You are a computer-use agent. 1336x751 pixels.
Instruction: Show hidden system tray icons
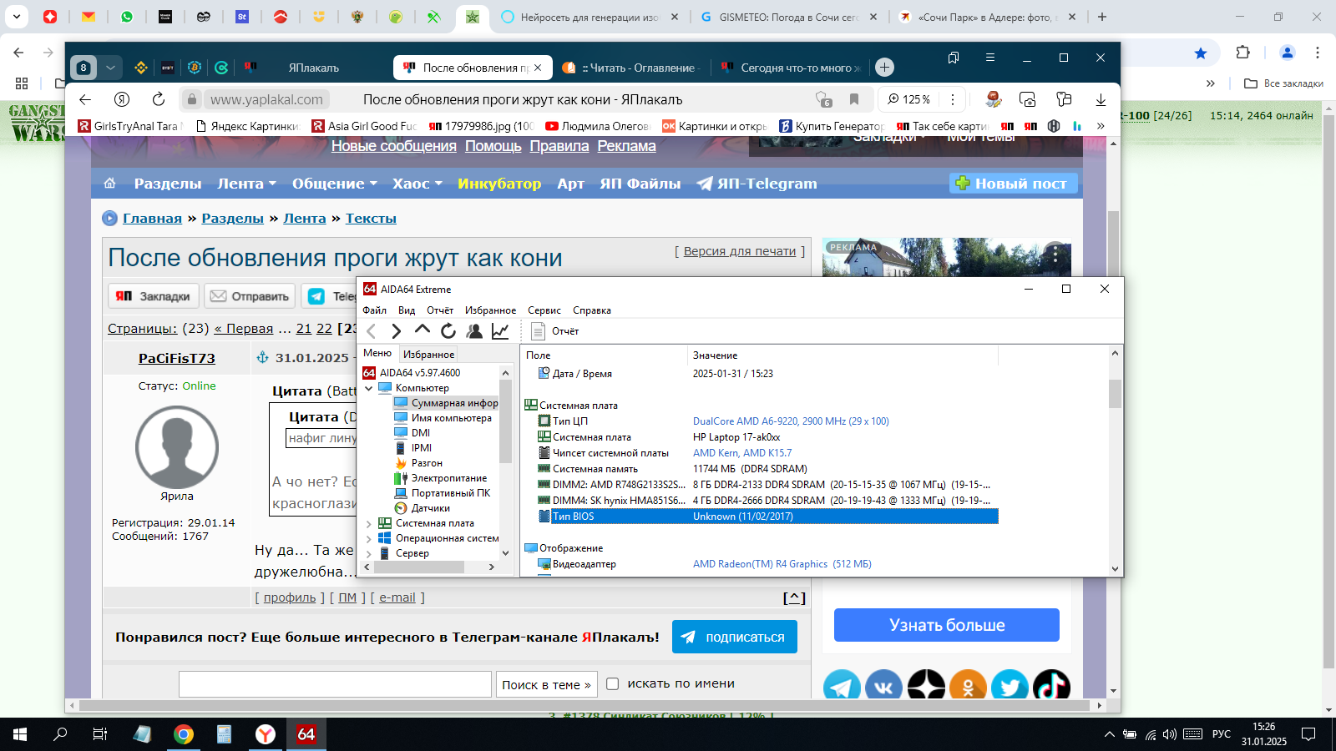point(1109,734)
